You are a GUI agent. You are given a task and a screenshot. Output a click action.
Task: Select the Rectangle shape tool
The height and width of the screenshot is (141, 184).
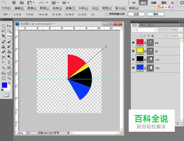tap(9, 67)
